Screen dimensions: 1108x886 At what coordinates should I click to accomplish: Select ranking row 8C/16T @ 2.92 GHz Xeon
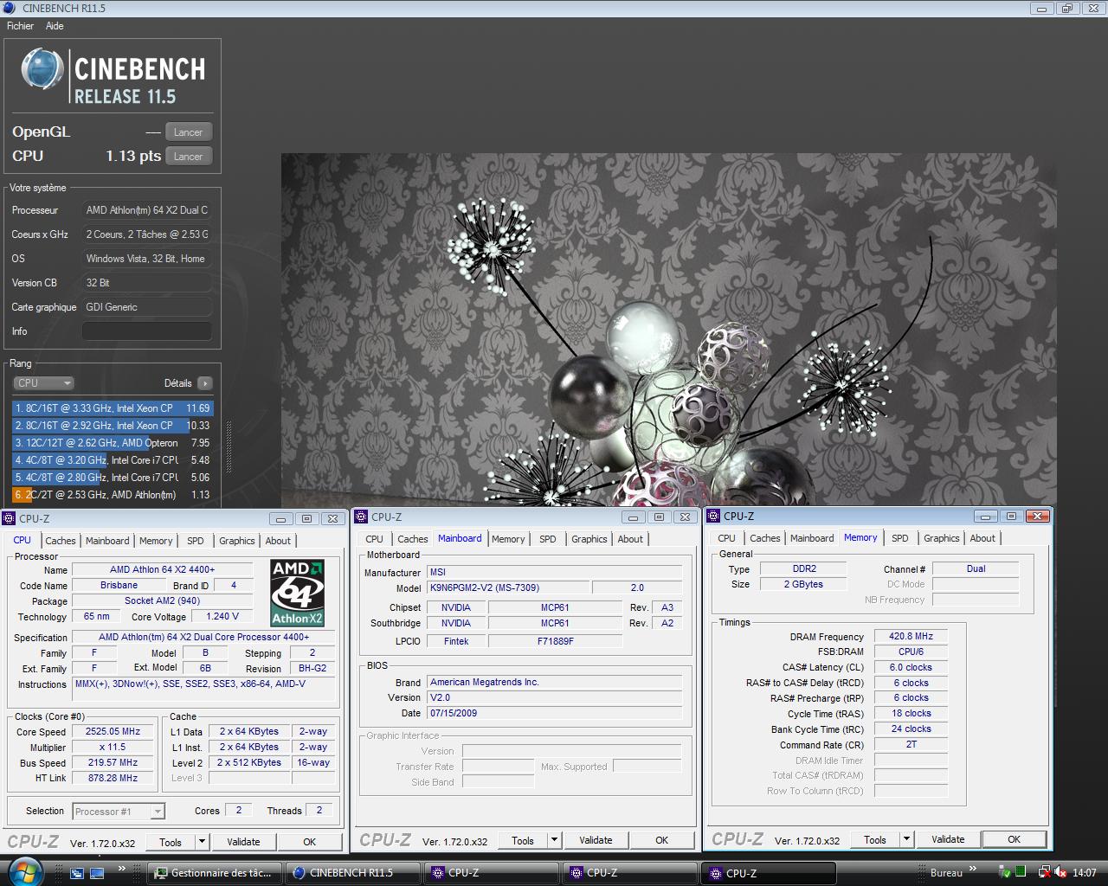[x=113, y=425]
